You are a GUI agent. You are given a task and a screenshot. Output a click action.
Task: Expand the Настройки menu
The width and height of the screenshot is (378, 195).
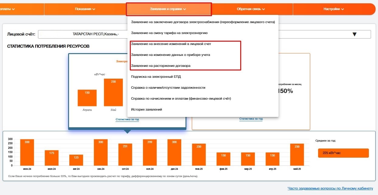coord(334,9)
